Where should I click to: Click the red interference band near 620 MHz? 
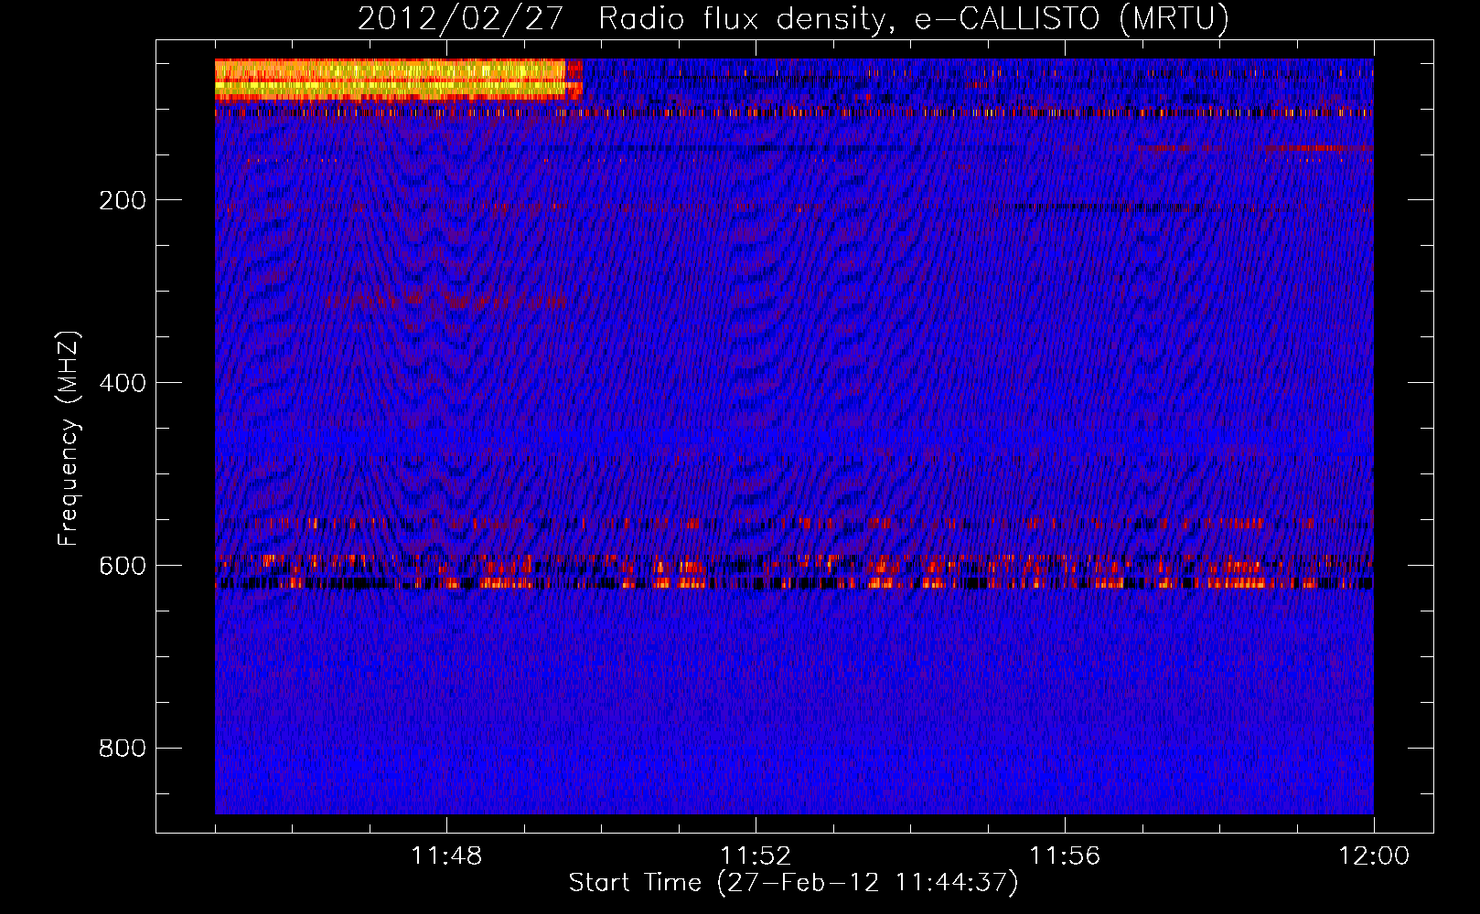click(794, 582)
